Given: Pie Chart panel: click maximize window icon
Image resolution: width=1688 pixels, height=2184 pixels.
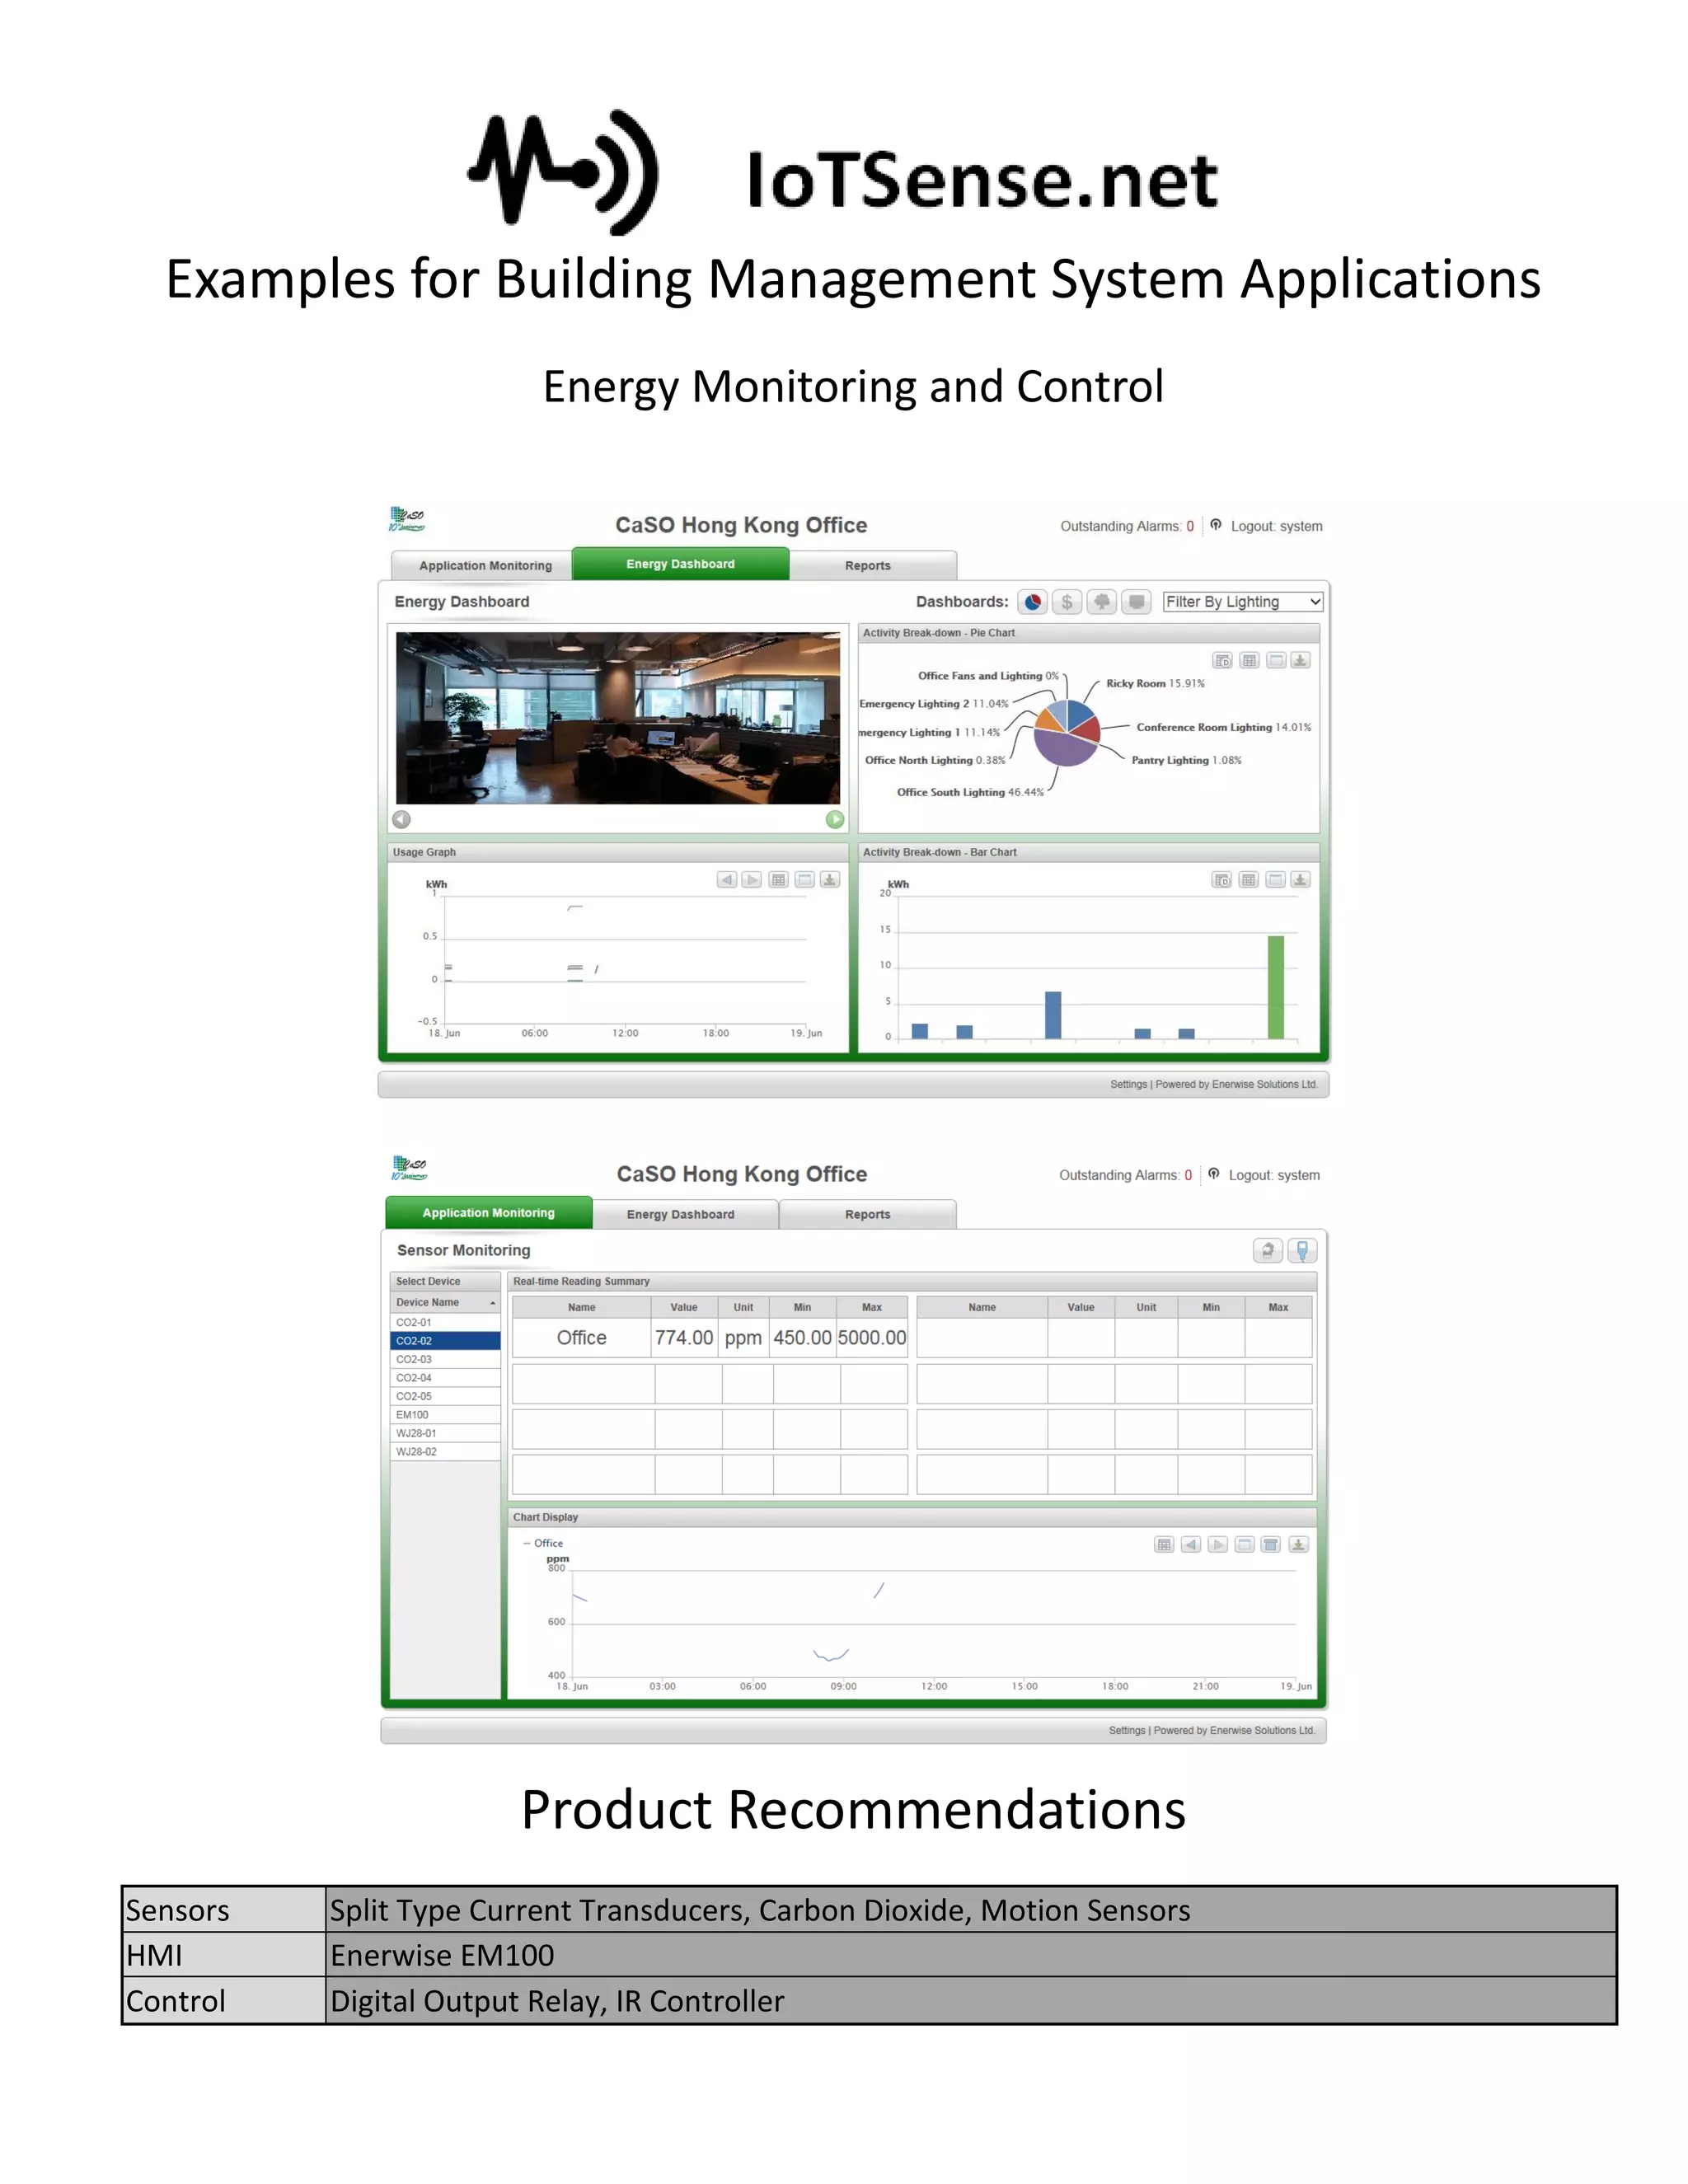Looking at the screenshot, I should tap(1276, 660).
